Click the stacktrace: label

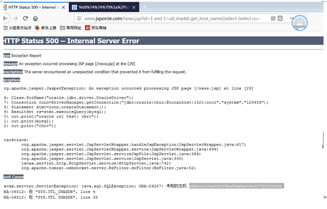(16, 140)
